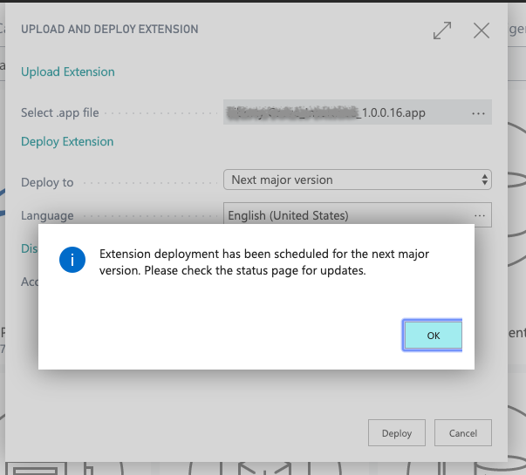Browse for .app file with ellipsis button
Viewport: 526px width, 475px height.
coord(478,113)
